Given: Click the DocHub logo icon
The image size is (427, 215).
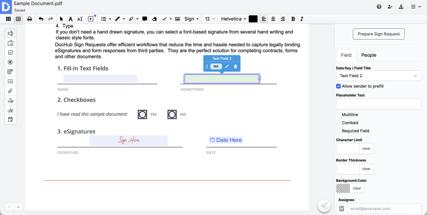Looking at the screenshot, I should (6, 7).
